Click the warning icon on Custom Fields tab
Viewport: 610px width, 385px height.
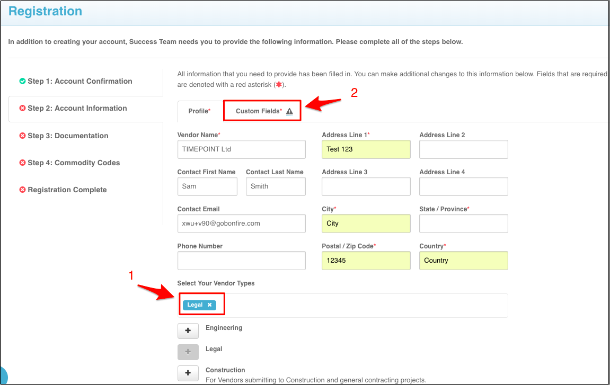(x=289, y=112)
